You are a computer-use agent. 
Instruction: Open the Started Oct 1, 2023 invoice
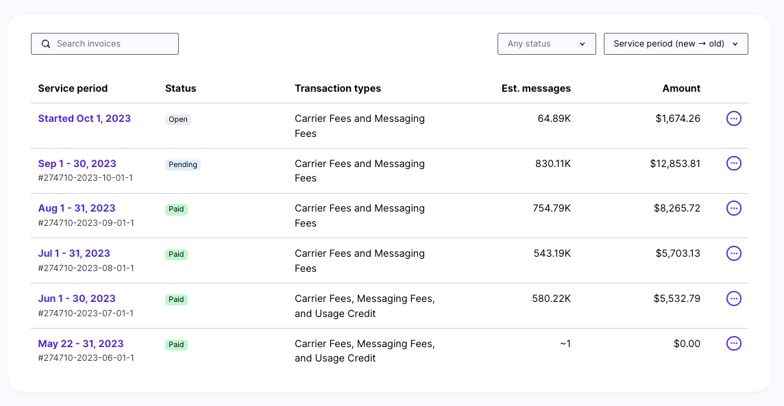click(x=84, y=118)
